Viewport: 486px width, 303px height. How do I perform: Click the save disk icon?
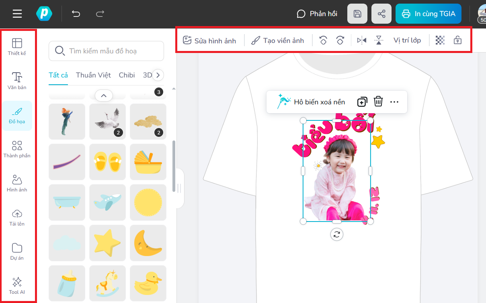[357, 14]
